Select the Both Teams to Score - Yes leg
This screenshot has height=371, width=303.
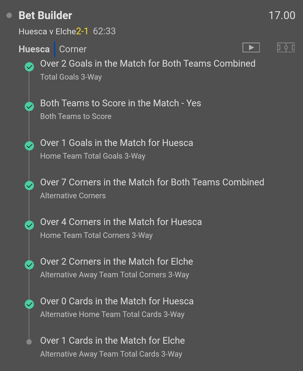point(121,103)
